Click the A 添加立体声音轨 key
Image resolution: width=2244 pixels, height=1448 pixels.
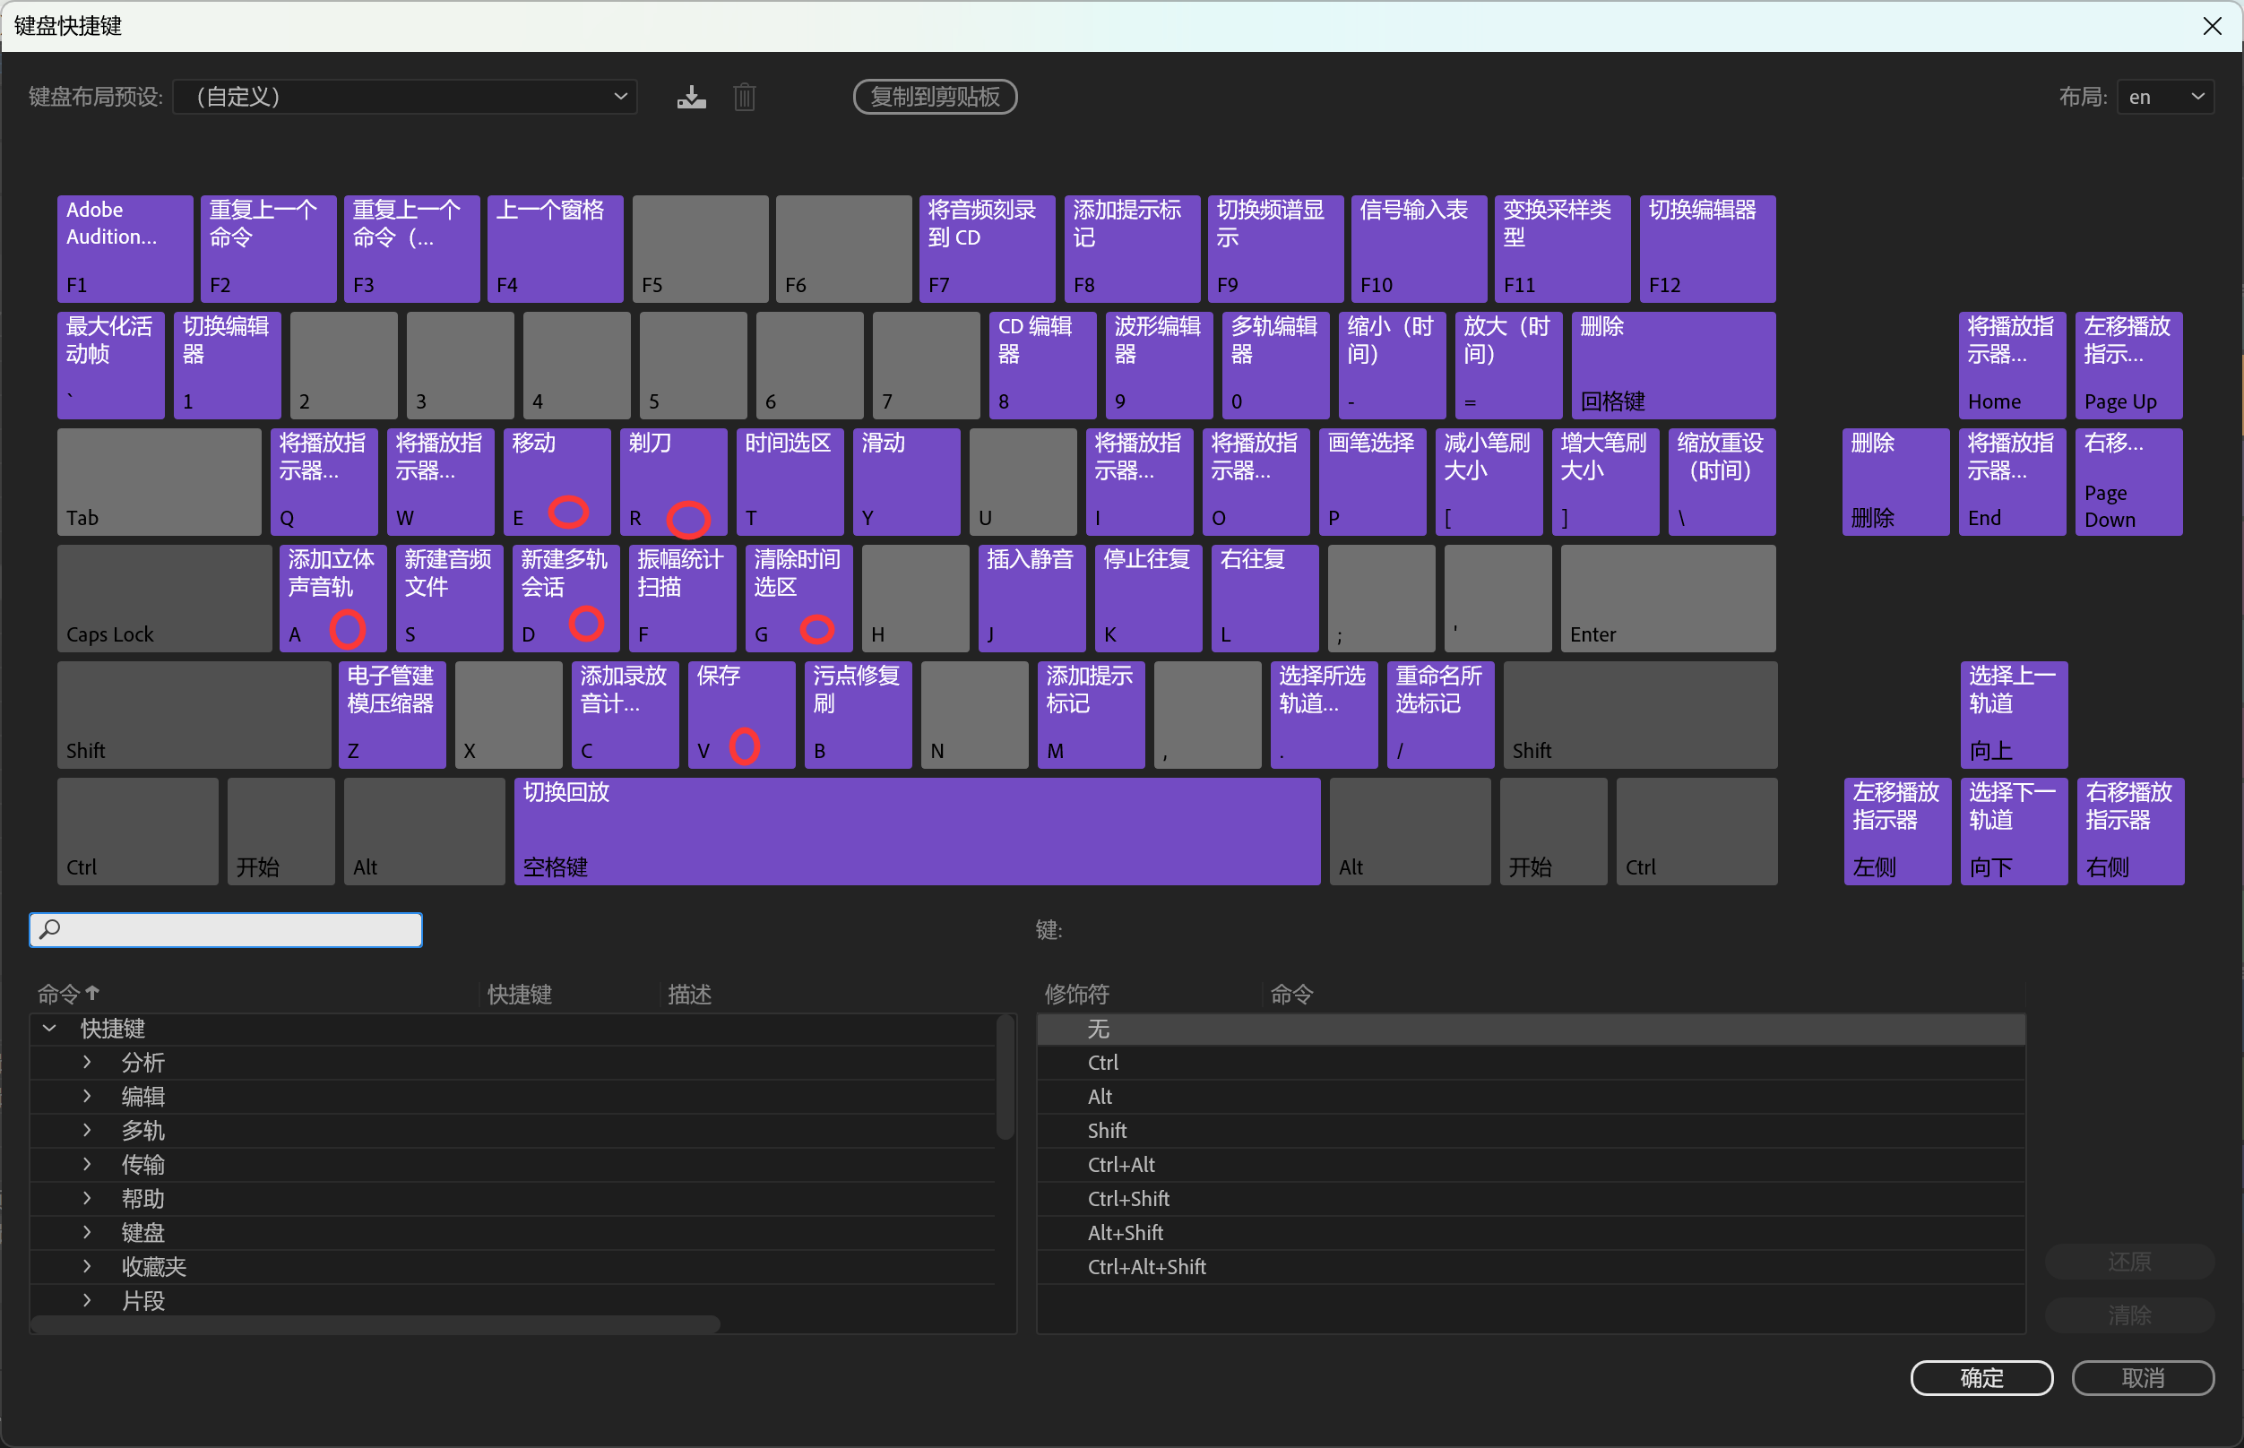pos(332,598)
